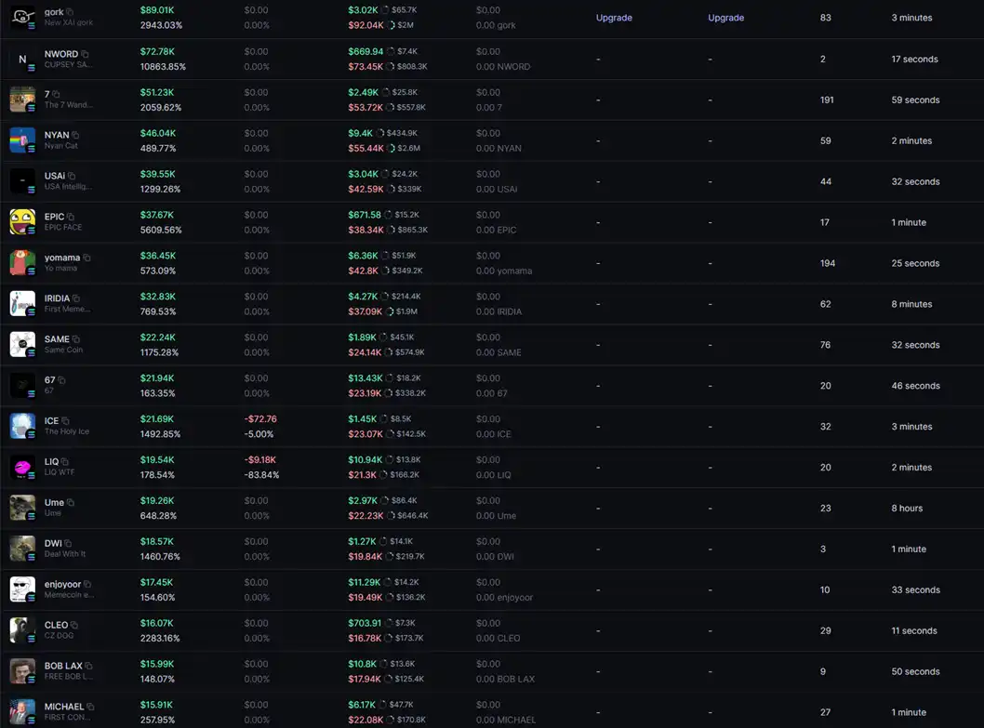Open the EPIC FACE token image
This screenshot has width=984, height=728.
tap(22, 222)
